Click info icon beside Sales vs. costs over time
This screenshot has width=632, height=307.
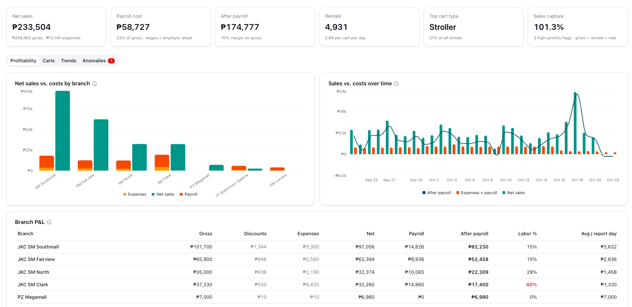[396, 83]
